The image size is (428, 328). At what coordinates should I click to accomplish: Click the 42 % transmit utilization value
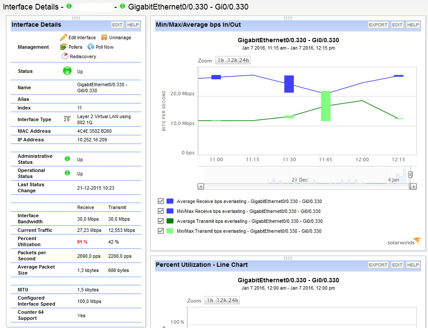113,242
